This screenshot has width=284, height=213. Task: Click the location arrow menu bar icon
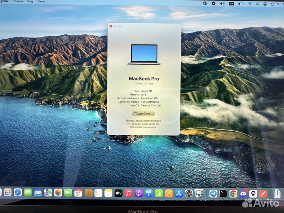(213, 3)
